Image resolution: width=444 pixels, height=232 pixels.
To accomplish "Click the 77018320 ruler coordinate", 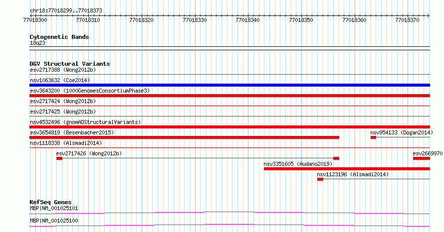I will [141, 20].
